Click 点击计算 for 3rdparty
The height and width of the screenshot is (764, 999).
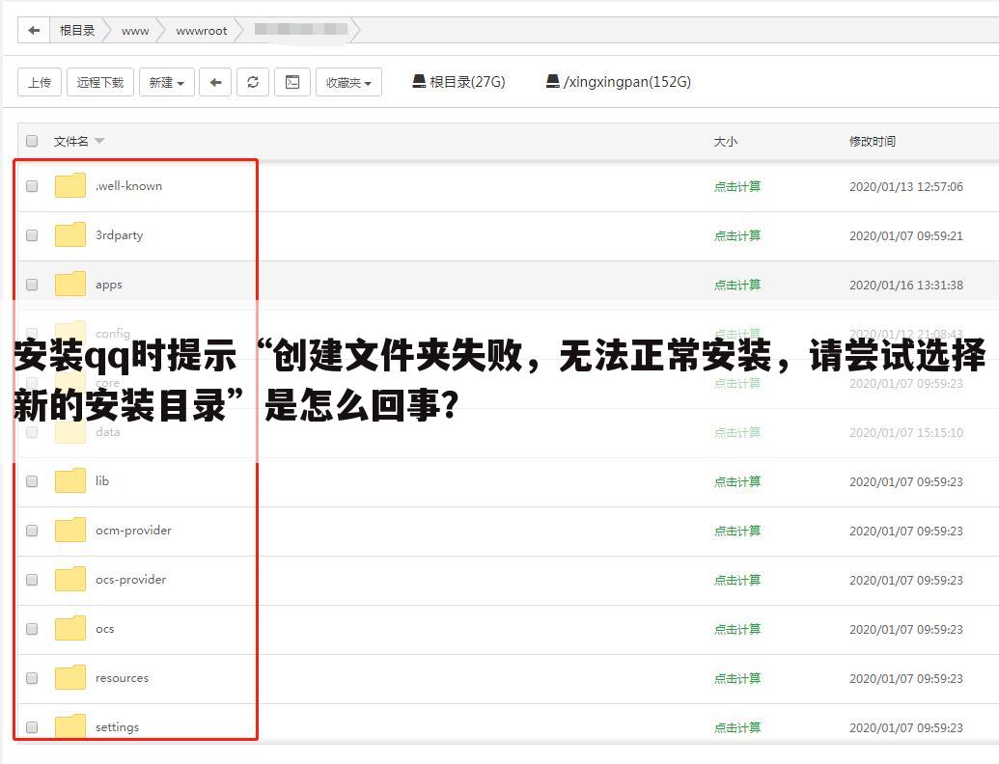pos(737,235)
